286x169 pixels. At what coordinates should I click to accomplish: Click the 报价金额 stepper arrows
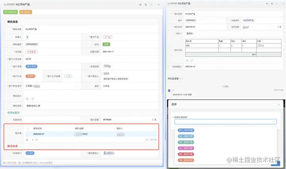pyautogui.click(x=153, y=120)
